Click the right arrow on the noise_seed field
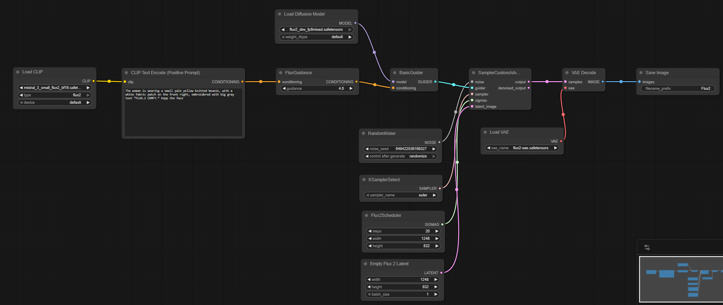The image size is (723, 305). click(434, 149)
